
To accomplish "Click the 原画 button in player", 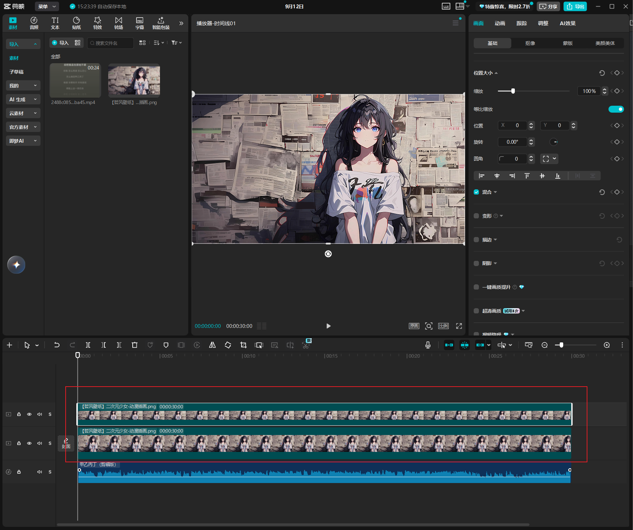I will 414,326.
